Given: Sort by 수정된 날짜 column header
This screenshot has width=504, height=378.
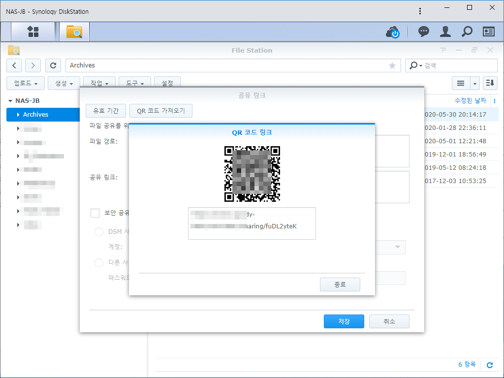Looking at the screenshot, I should point(470,101).
